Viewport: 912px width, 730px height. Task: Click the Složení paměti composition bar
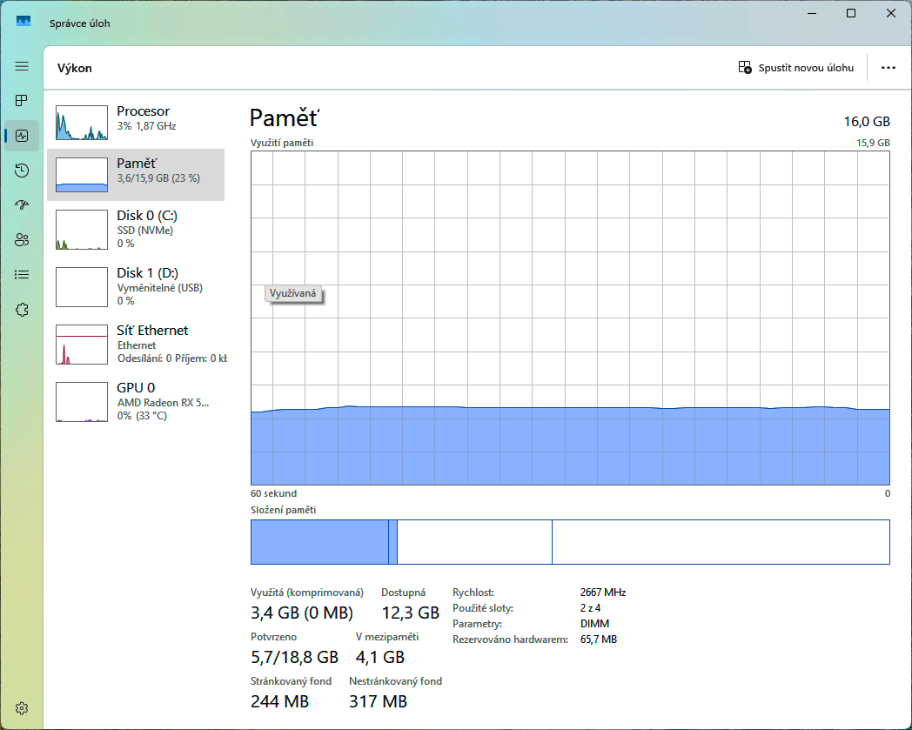pyautogui.click(x=570, y=542)
